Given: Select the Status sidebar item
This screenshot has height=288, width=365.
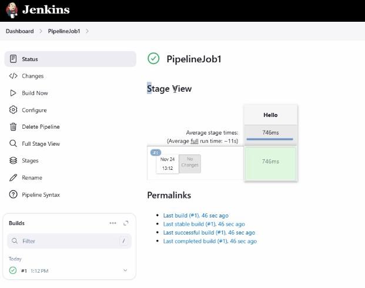Looking at the screenshot, I should tap(71, 59).
